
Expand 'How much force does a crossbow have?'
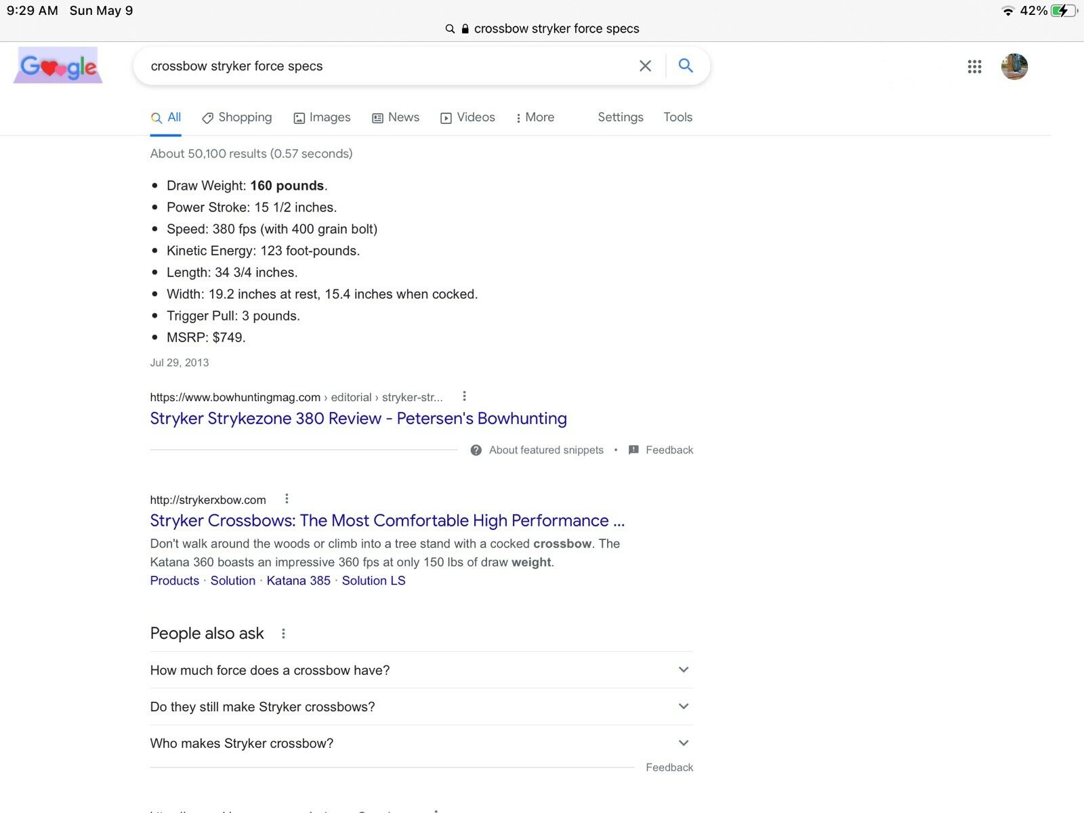[421, 670]
